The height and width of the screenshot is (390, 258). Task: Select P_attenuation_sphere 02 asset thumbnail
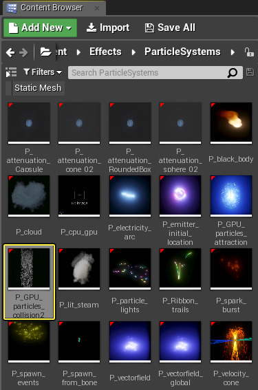click(x=180, y=123)
